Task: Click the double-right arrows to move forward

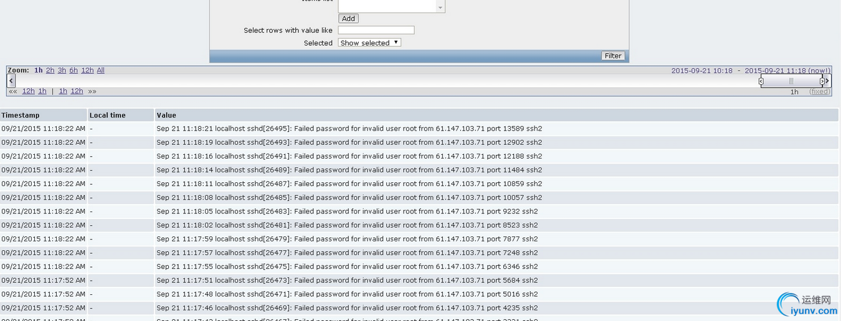Action: [92, 91]
